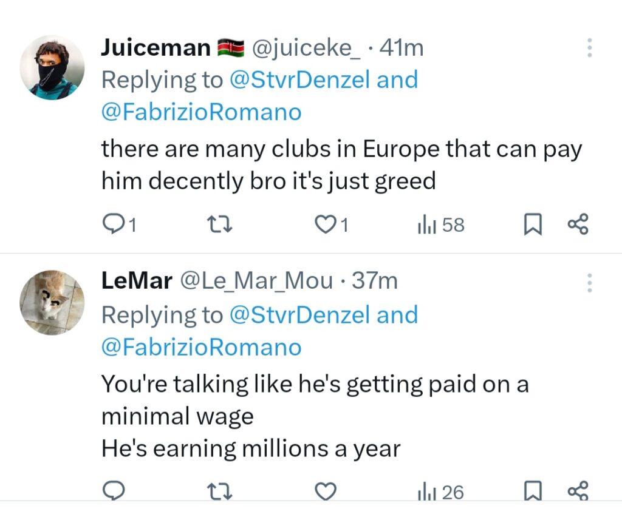
Task: Like Juiceman's tweet
Action: pos(327,225)
